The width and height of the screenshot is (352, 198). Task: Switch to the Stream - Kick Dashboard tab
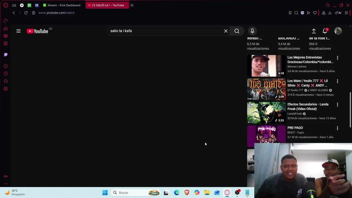pos(62,5)
